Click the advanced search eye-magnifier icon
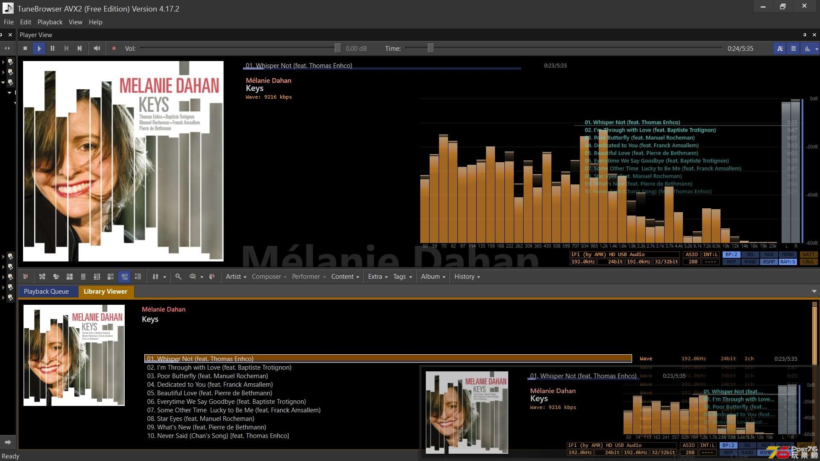Viewport: 820px width, 461px height. tap(193, 277)
